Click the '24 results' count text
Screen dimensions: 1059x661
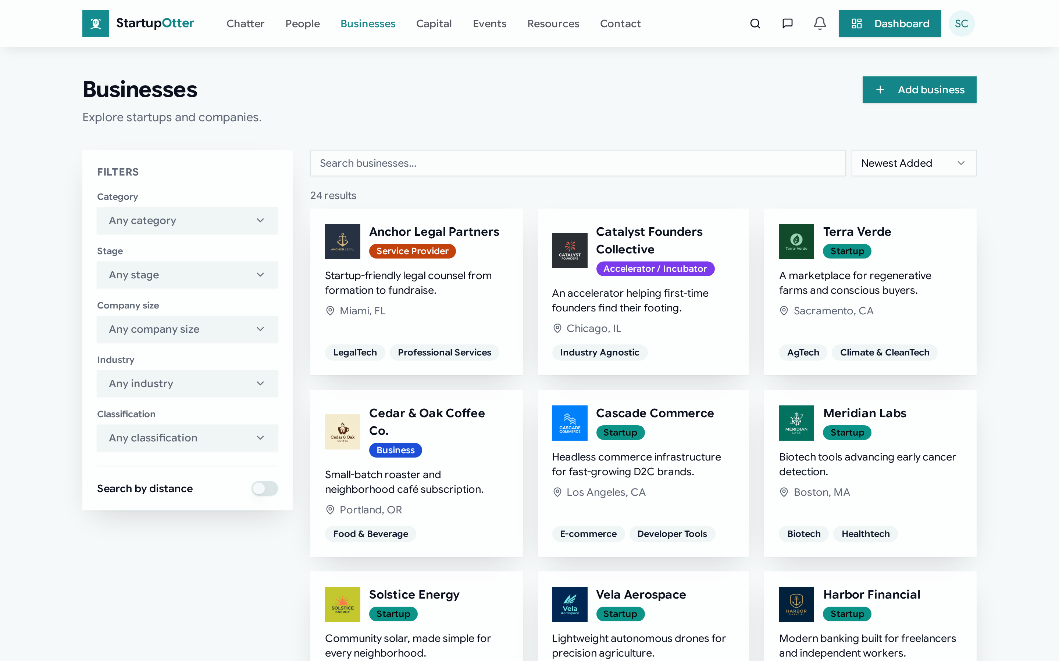333,195
